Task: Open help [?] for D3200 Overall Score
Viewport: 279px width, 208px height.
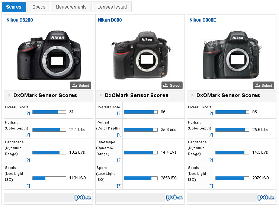Action: (28, 113)
